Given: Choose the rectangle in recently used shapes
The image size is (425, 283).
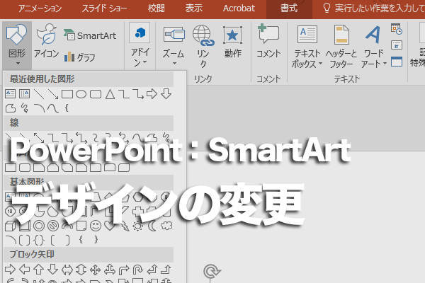Looking at the screenshot, I should coord(67,94).
